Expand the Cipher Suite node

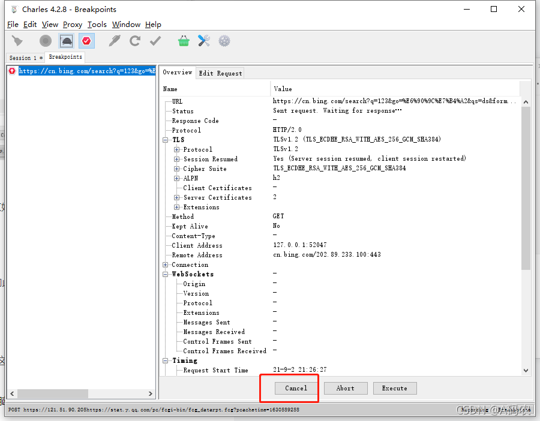coord(176,169)
